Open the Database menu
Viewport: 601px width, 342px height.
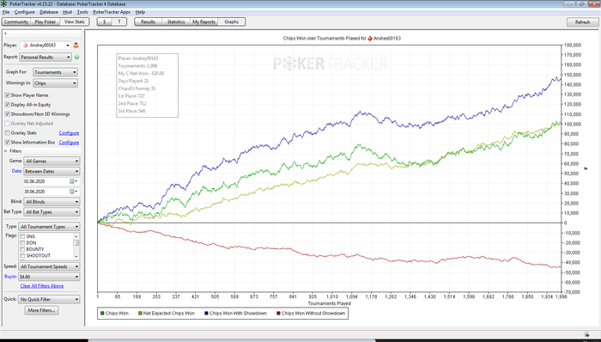tap(49, 12)
